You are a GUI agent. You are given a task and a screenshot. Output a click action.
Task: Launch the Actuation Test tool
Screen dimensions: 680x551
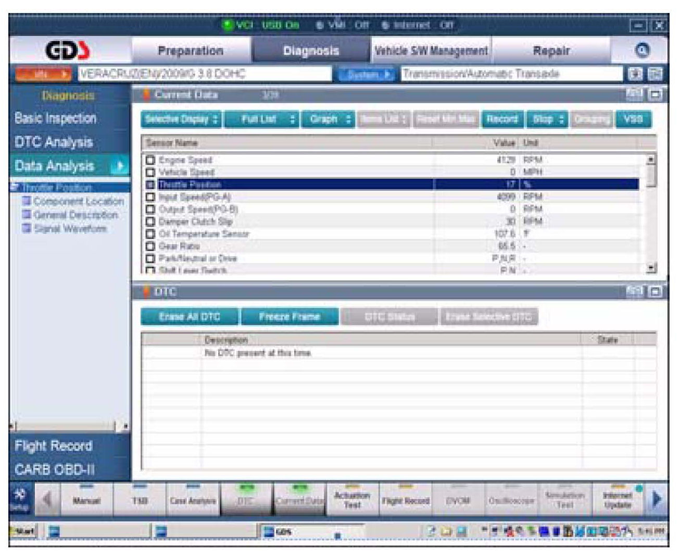[x=352, y=500]
